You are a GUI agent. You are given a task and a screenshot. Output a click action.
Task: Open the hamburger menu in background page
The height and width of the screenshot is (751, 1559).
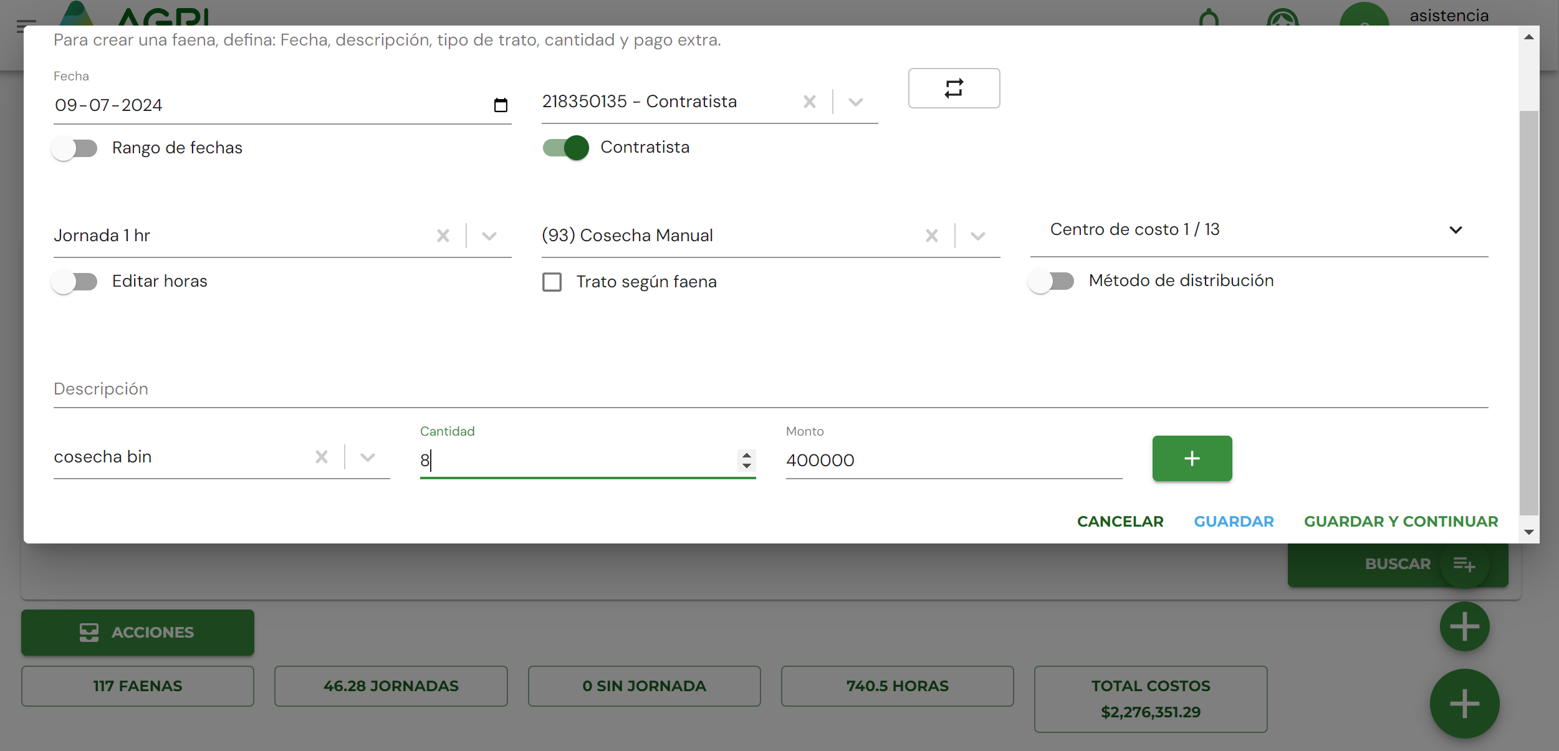pyautogui.click(x=26, y=26)
